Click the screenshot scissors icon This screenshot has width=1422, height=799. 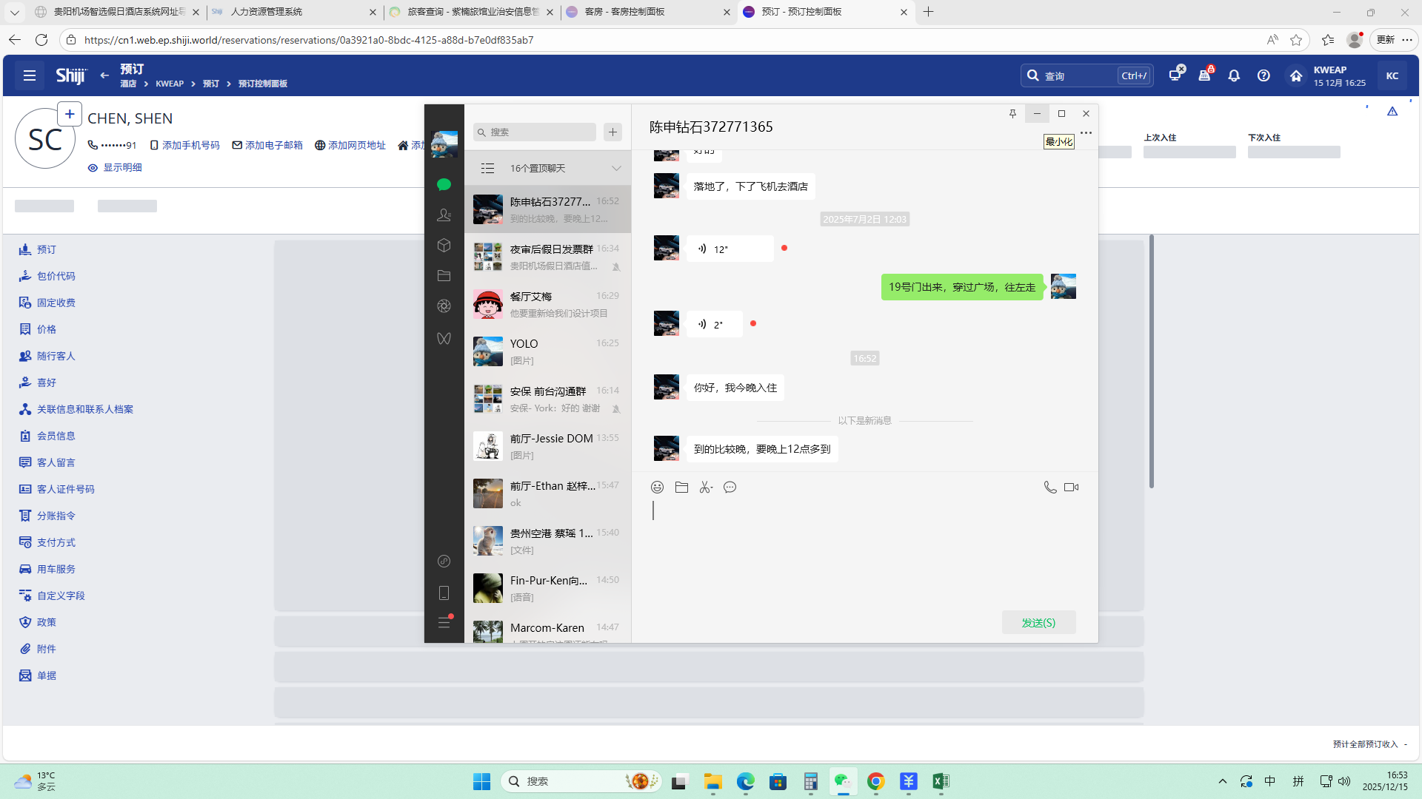[705, 487]
